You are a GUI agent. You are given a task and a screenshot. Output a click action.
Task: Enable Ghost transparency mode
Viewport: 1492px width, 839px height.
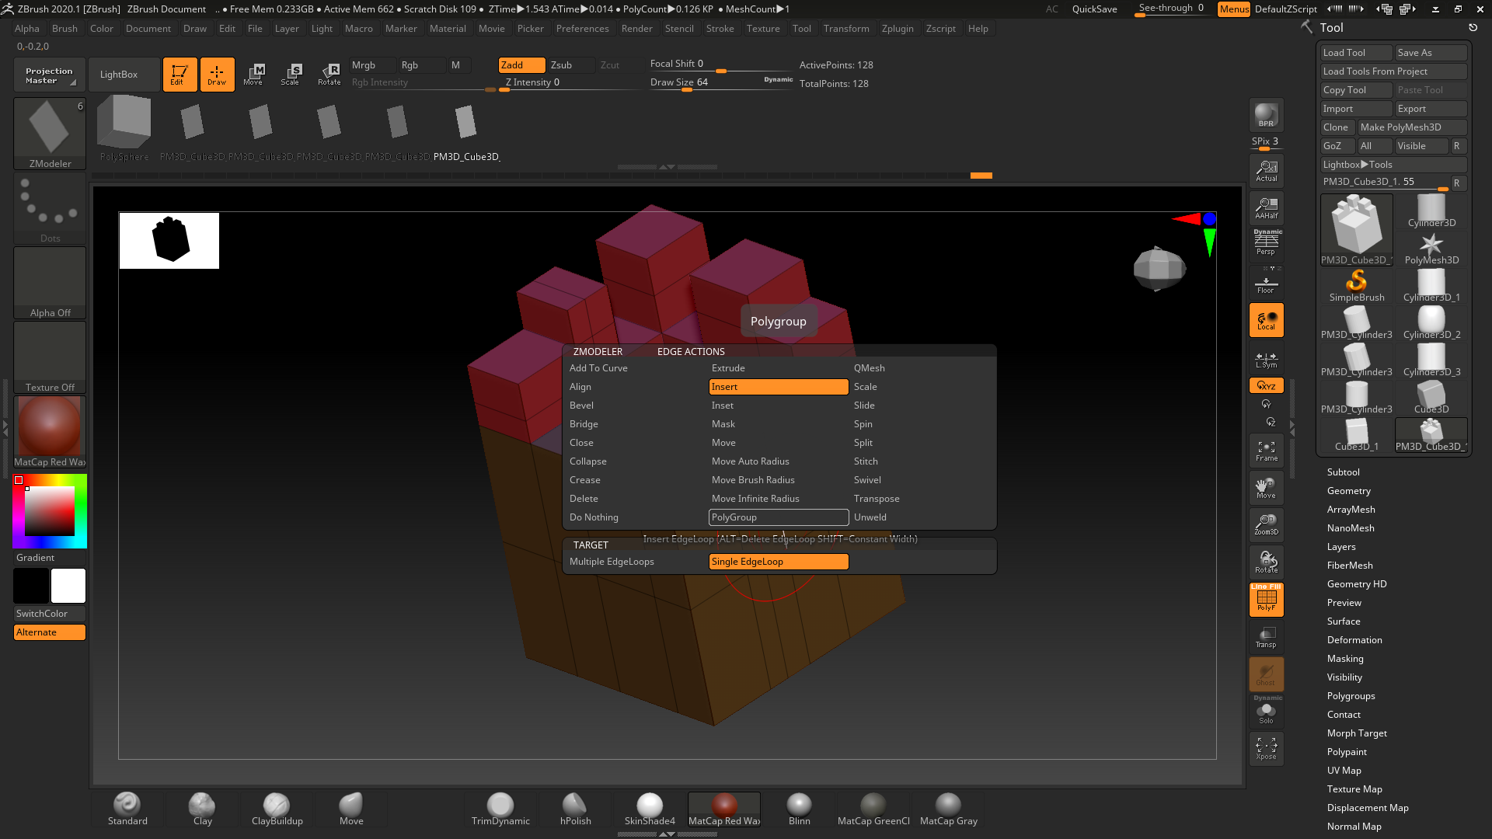coord(1266,674)
